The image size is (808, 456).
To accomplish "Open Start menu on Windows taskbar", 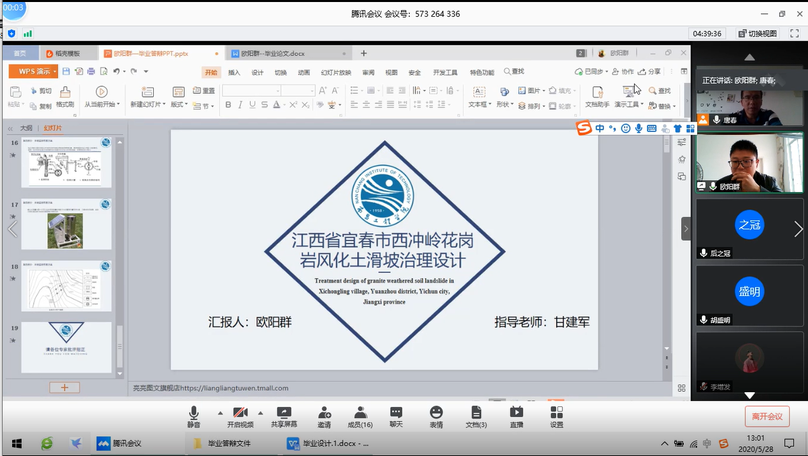I will tap(16, 443).
